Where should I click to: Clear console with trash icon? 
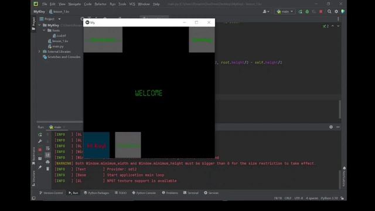(47, 169)
